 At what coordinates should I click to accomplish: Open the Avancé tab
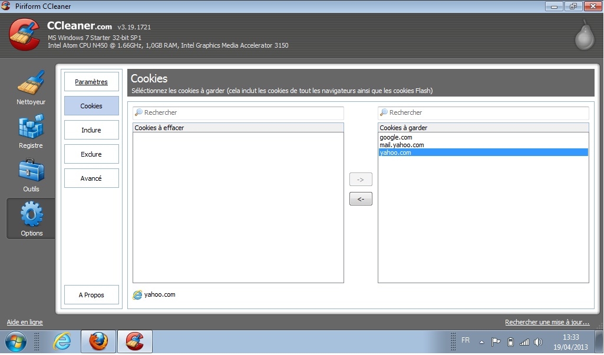[x=91, y=178]
